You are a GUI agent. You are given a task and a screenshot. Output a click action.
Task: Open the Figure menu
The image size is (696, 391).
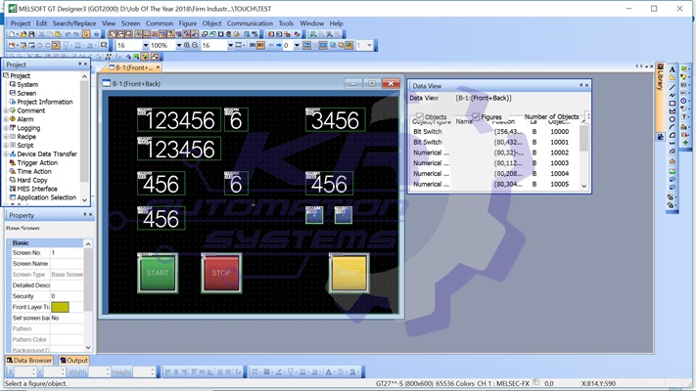[x=187, y=22]
